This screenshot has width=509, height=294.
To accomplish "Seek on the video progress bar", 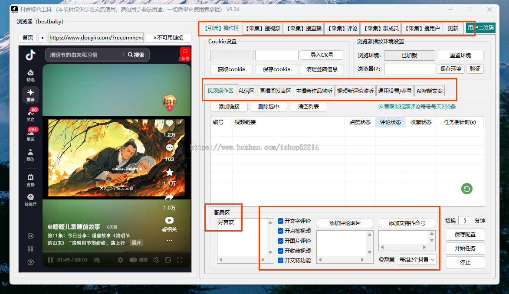I will pos(117,252).
